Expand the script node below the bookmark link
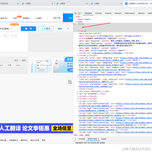This screenshot has height=152, width=152. pyautogui.click(x=78, y=77)
